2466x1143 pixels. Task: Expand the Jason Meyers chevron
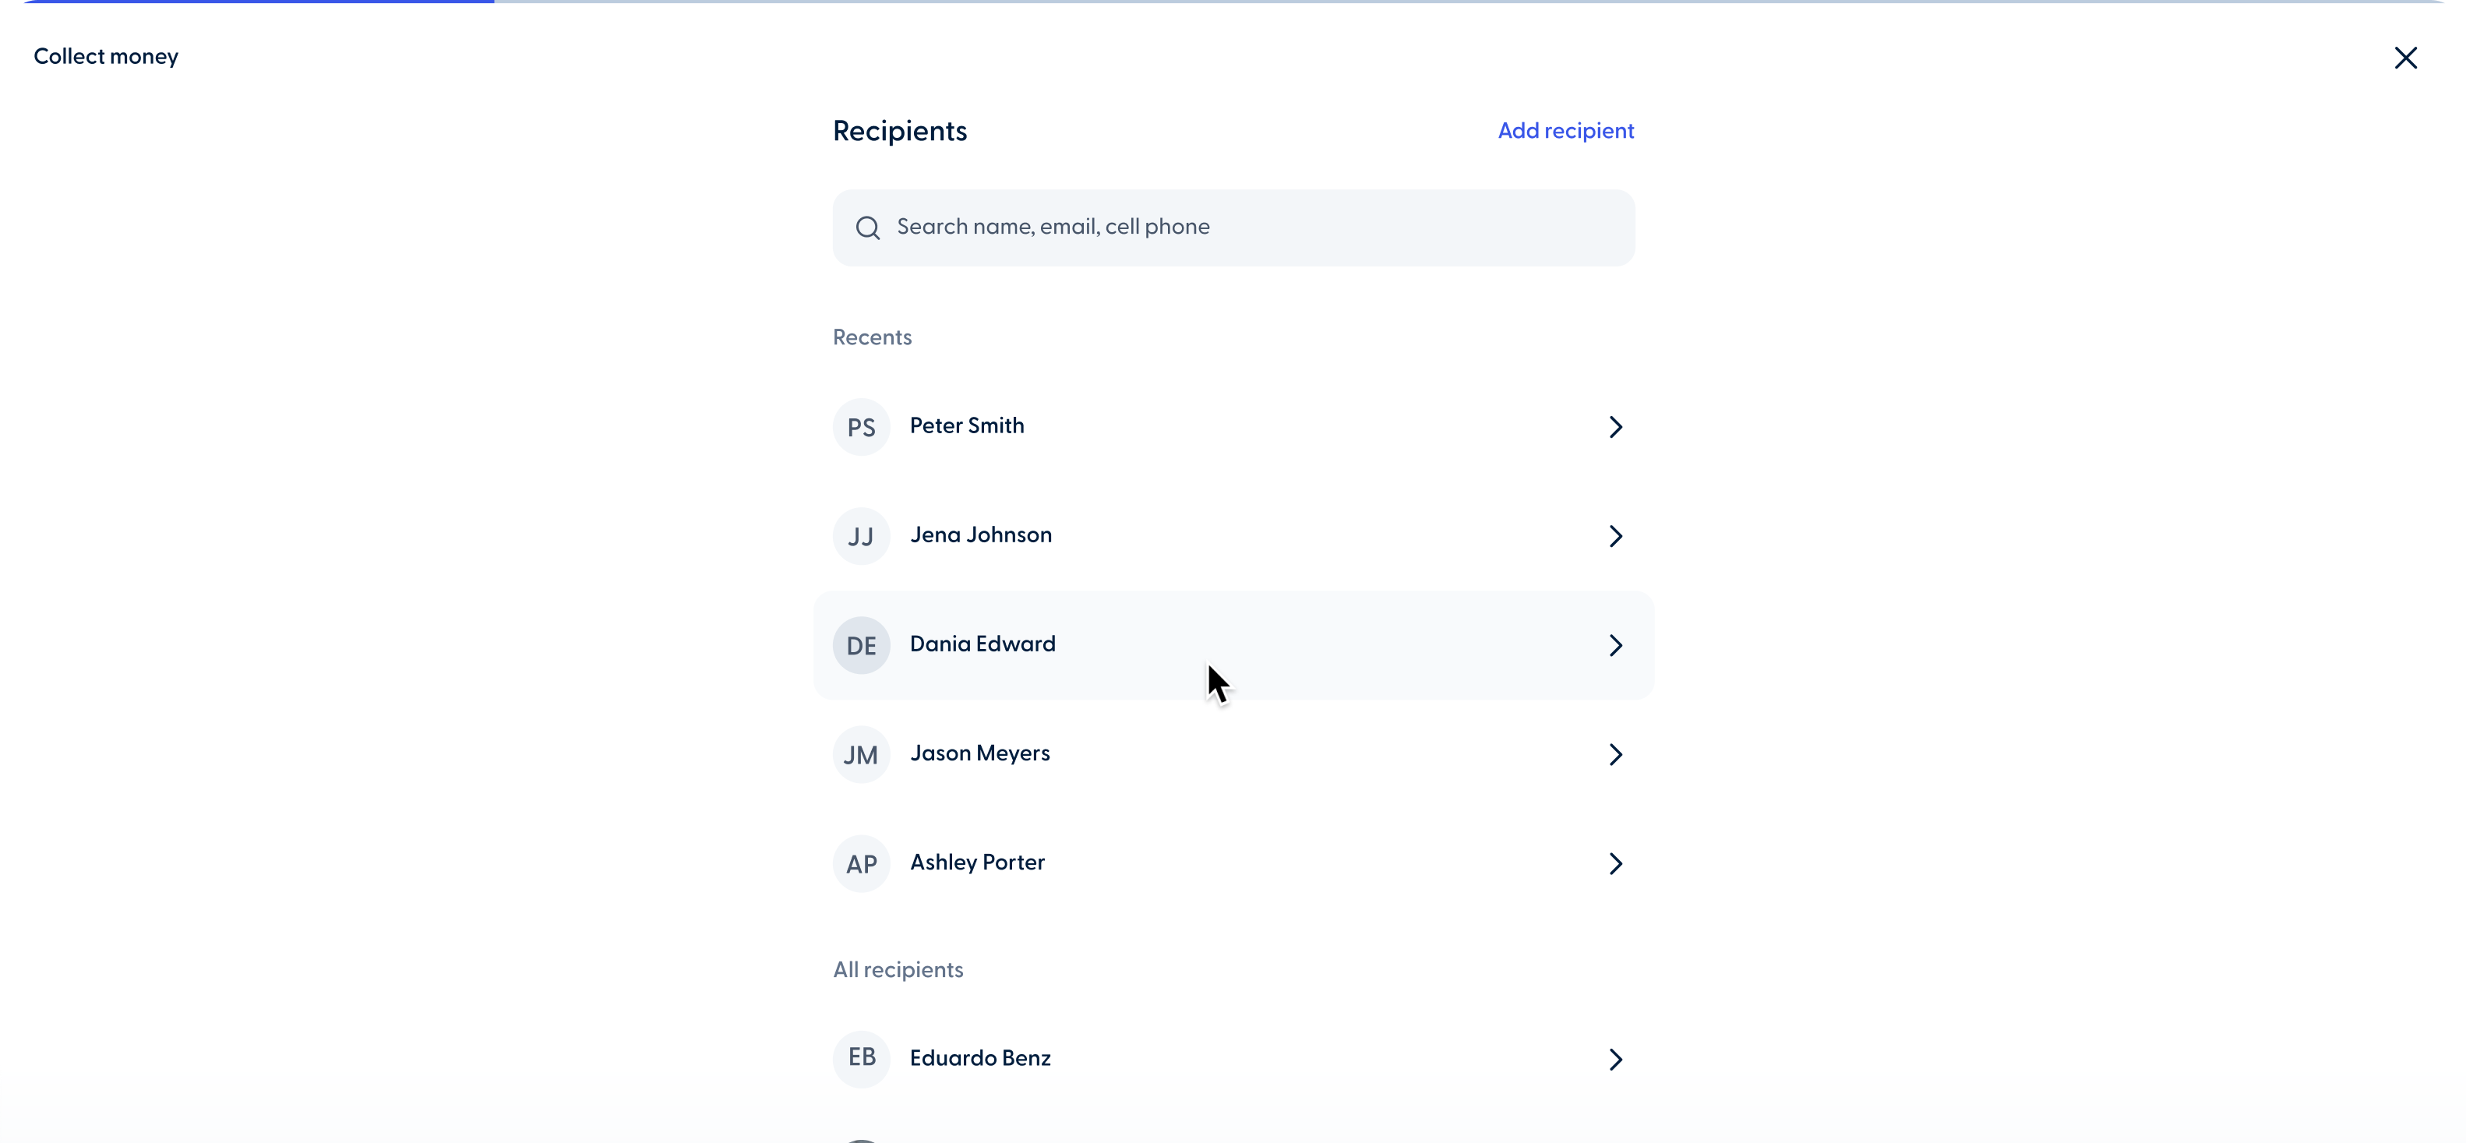click(x=1615, y=755)
